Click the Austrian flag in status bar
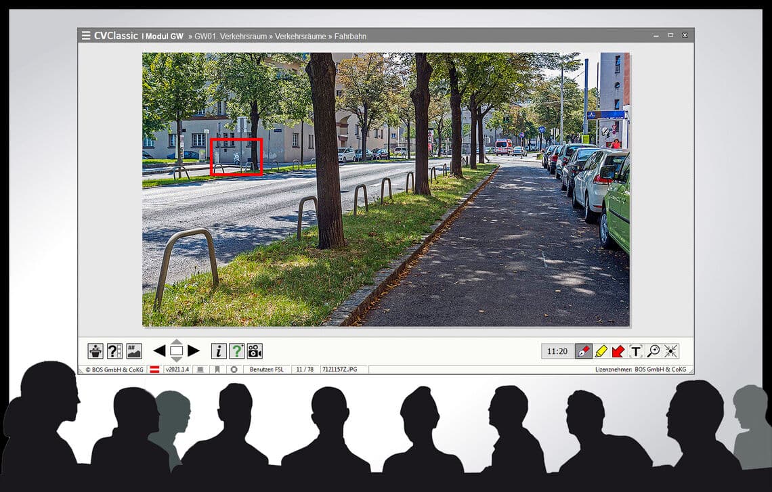Image resolution: width=772 pixels, height=492 pixels. point(154,370)
